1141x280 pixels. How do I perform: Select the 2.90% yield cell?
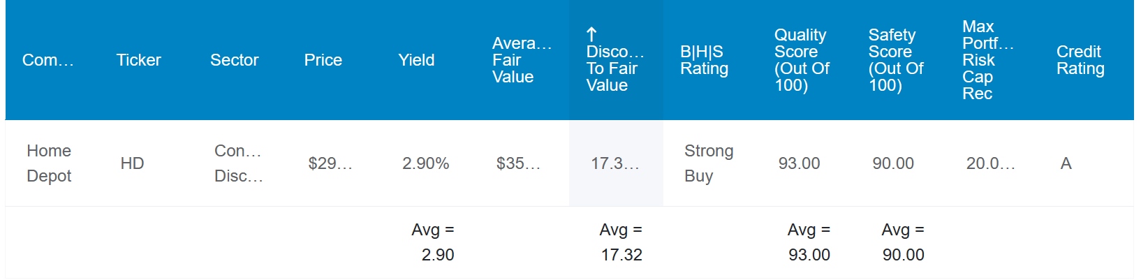pos(425,163)
